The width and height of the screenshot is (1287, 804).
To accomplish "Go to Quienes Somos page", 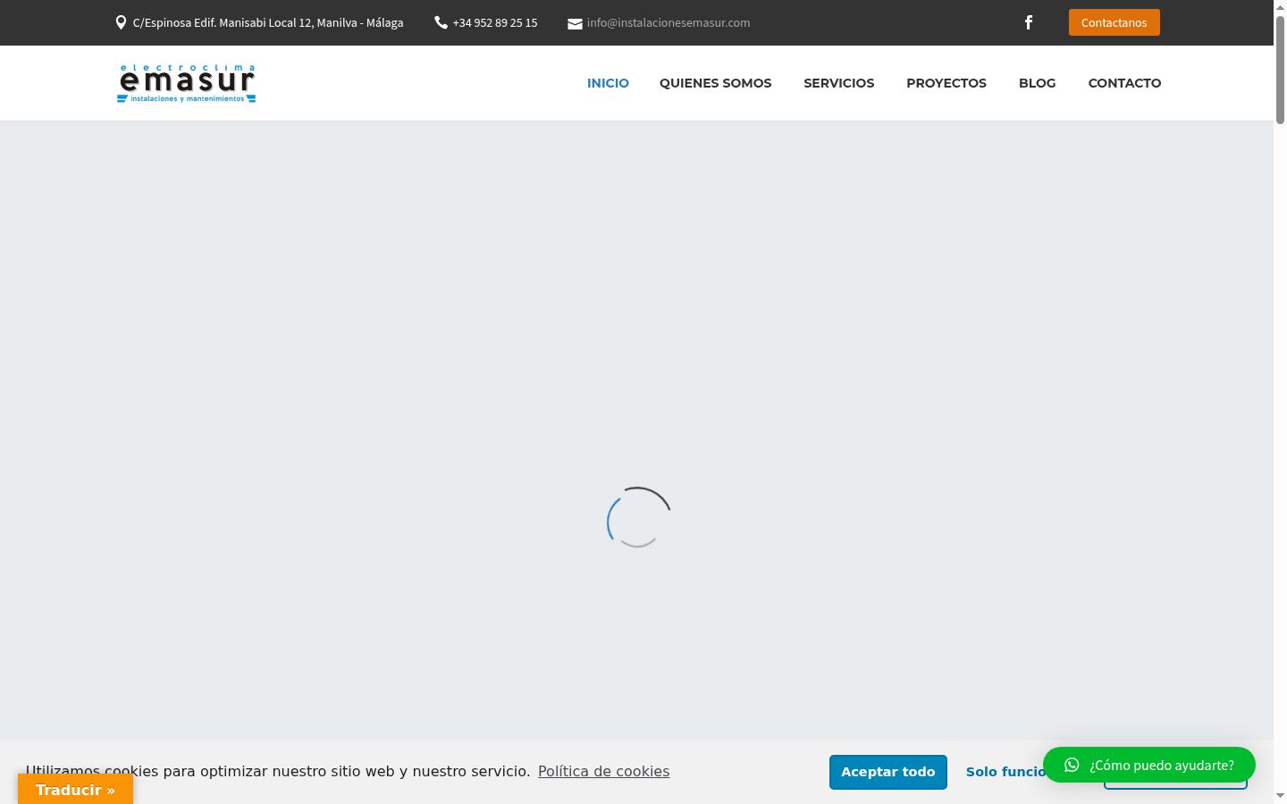I will (715, 83).
